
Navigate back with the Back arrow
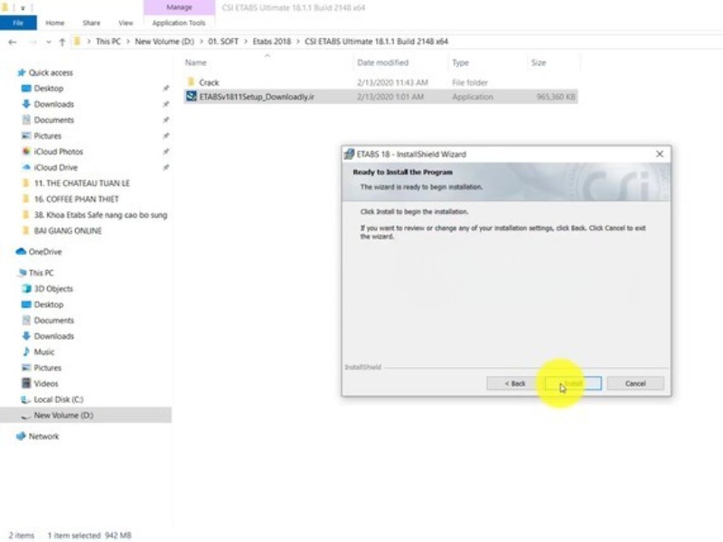point(13,42)
